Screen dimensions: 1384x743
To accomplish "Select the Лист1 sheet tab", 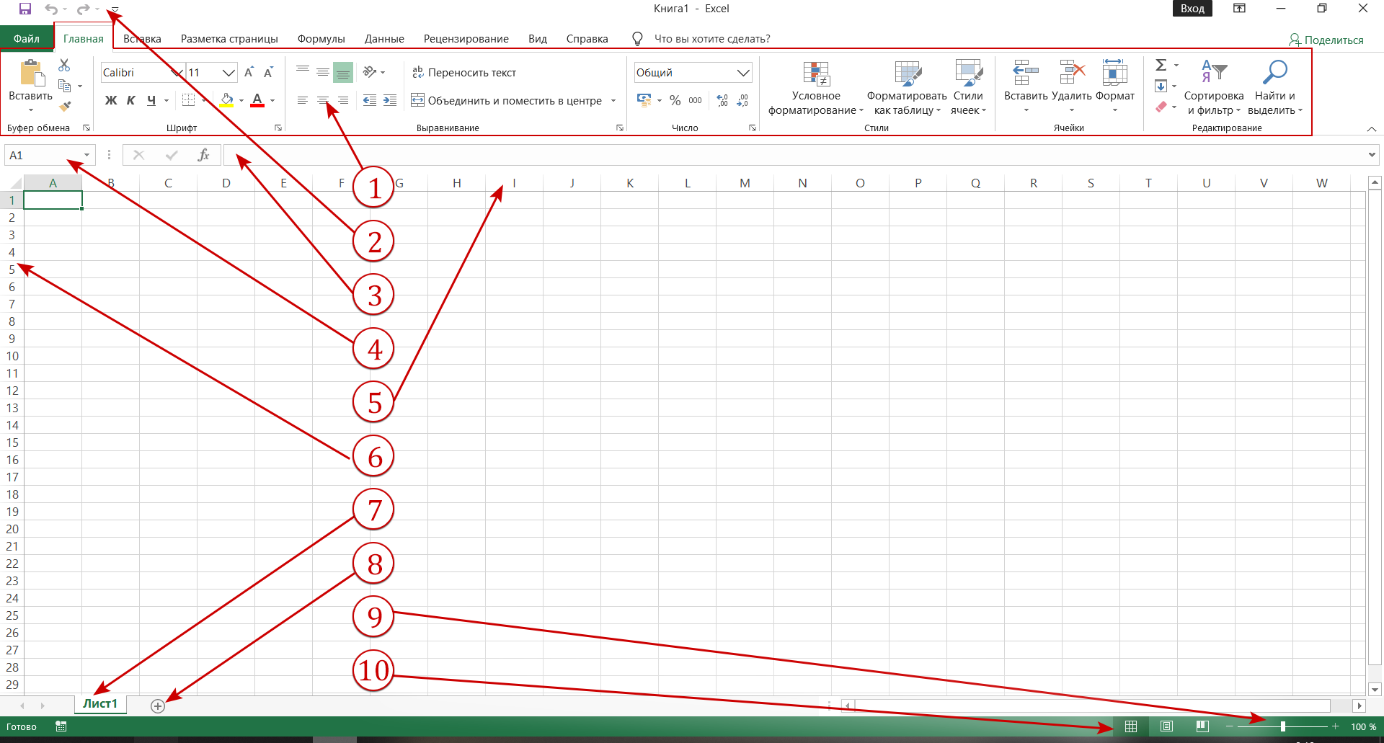I will click(x=100, y=704).
